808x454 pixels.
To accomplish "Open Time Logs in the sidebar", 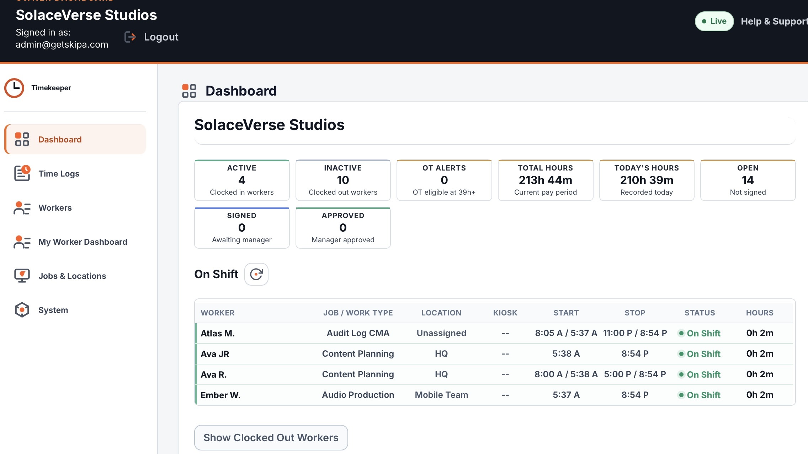I will (75, 173).
